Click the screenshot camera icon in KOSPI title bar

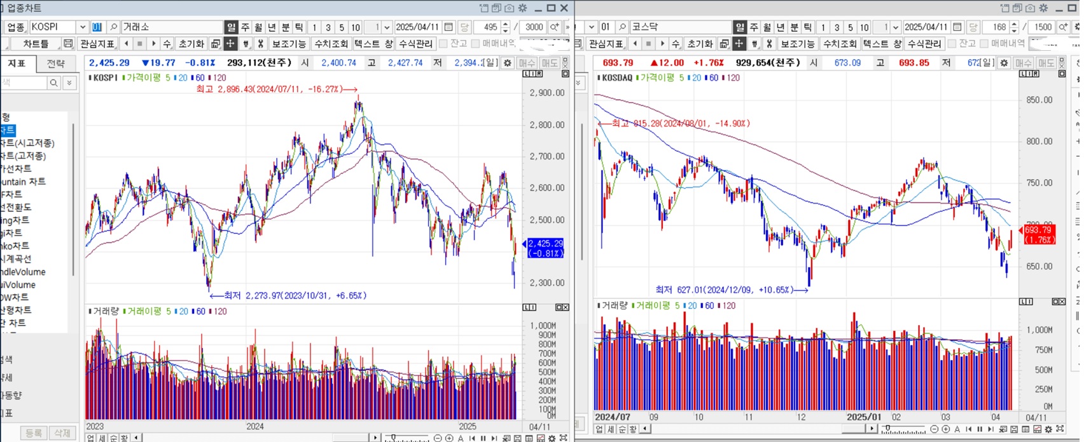pyautogui.click(x=509, y=8)
